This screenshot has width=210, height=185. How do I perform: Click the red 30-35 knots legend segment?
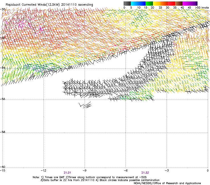(x=171, y=3)
